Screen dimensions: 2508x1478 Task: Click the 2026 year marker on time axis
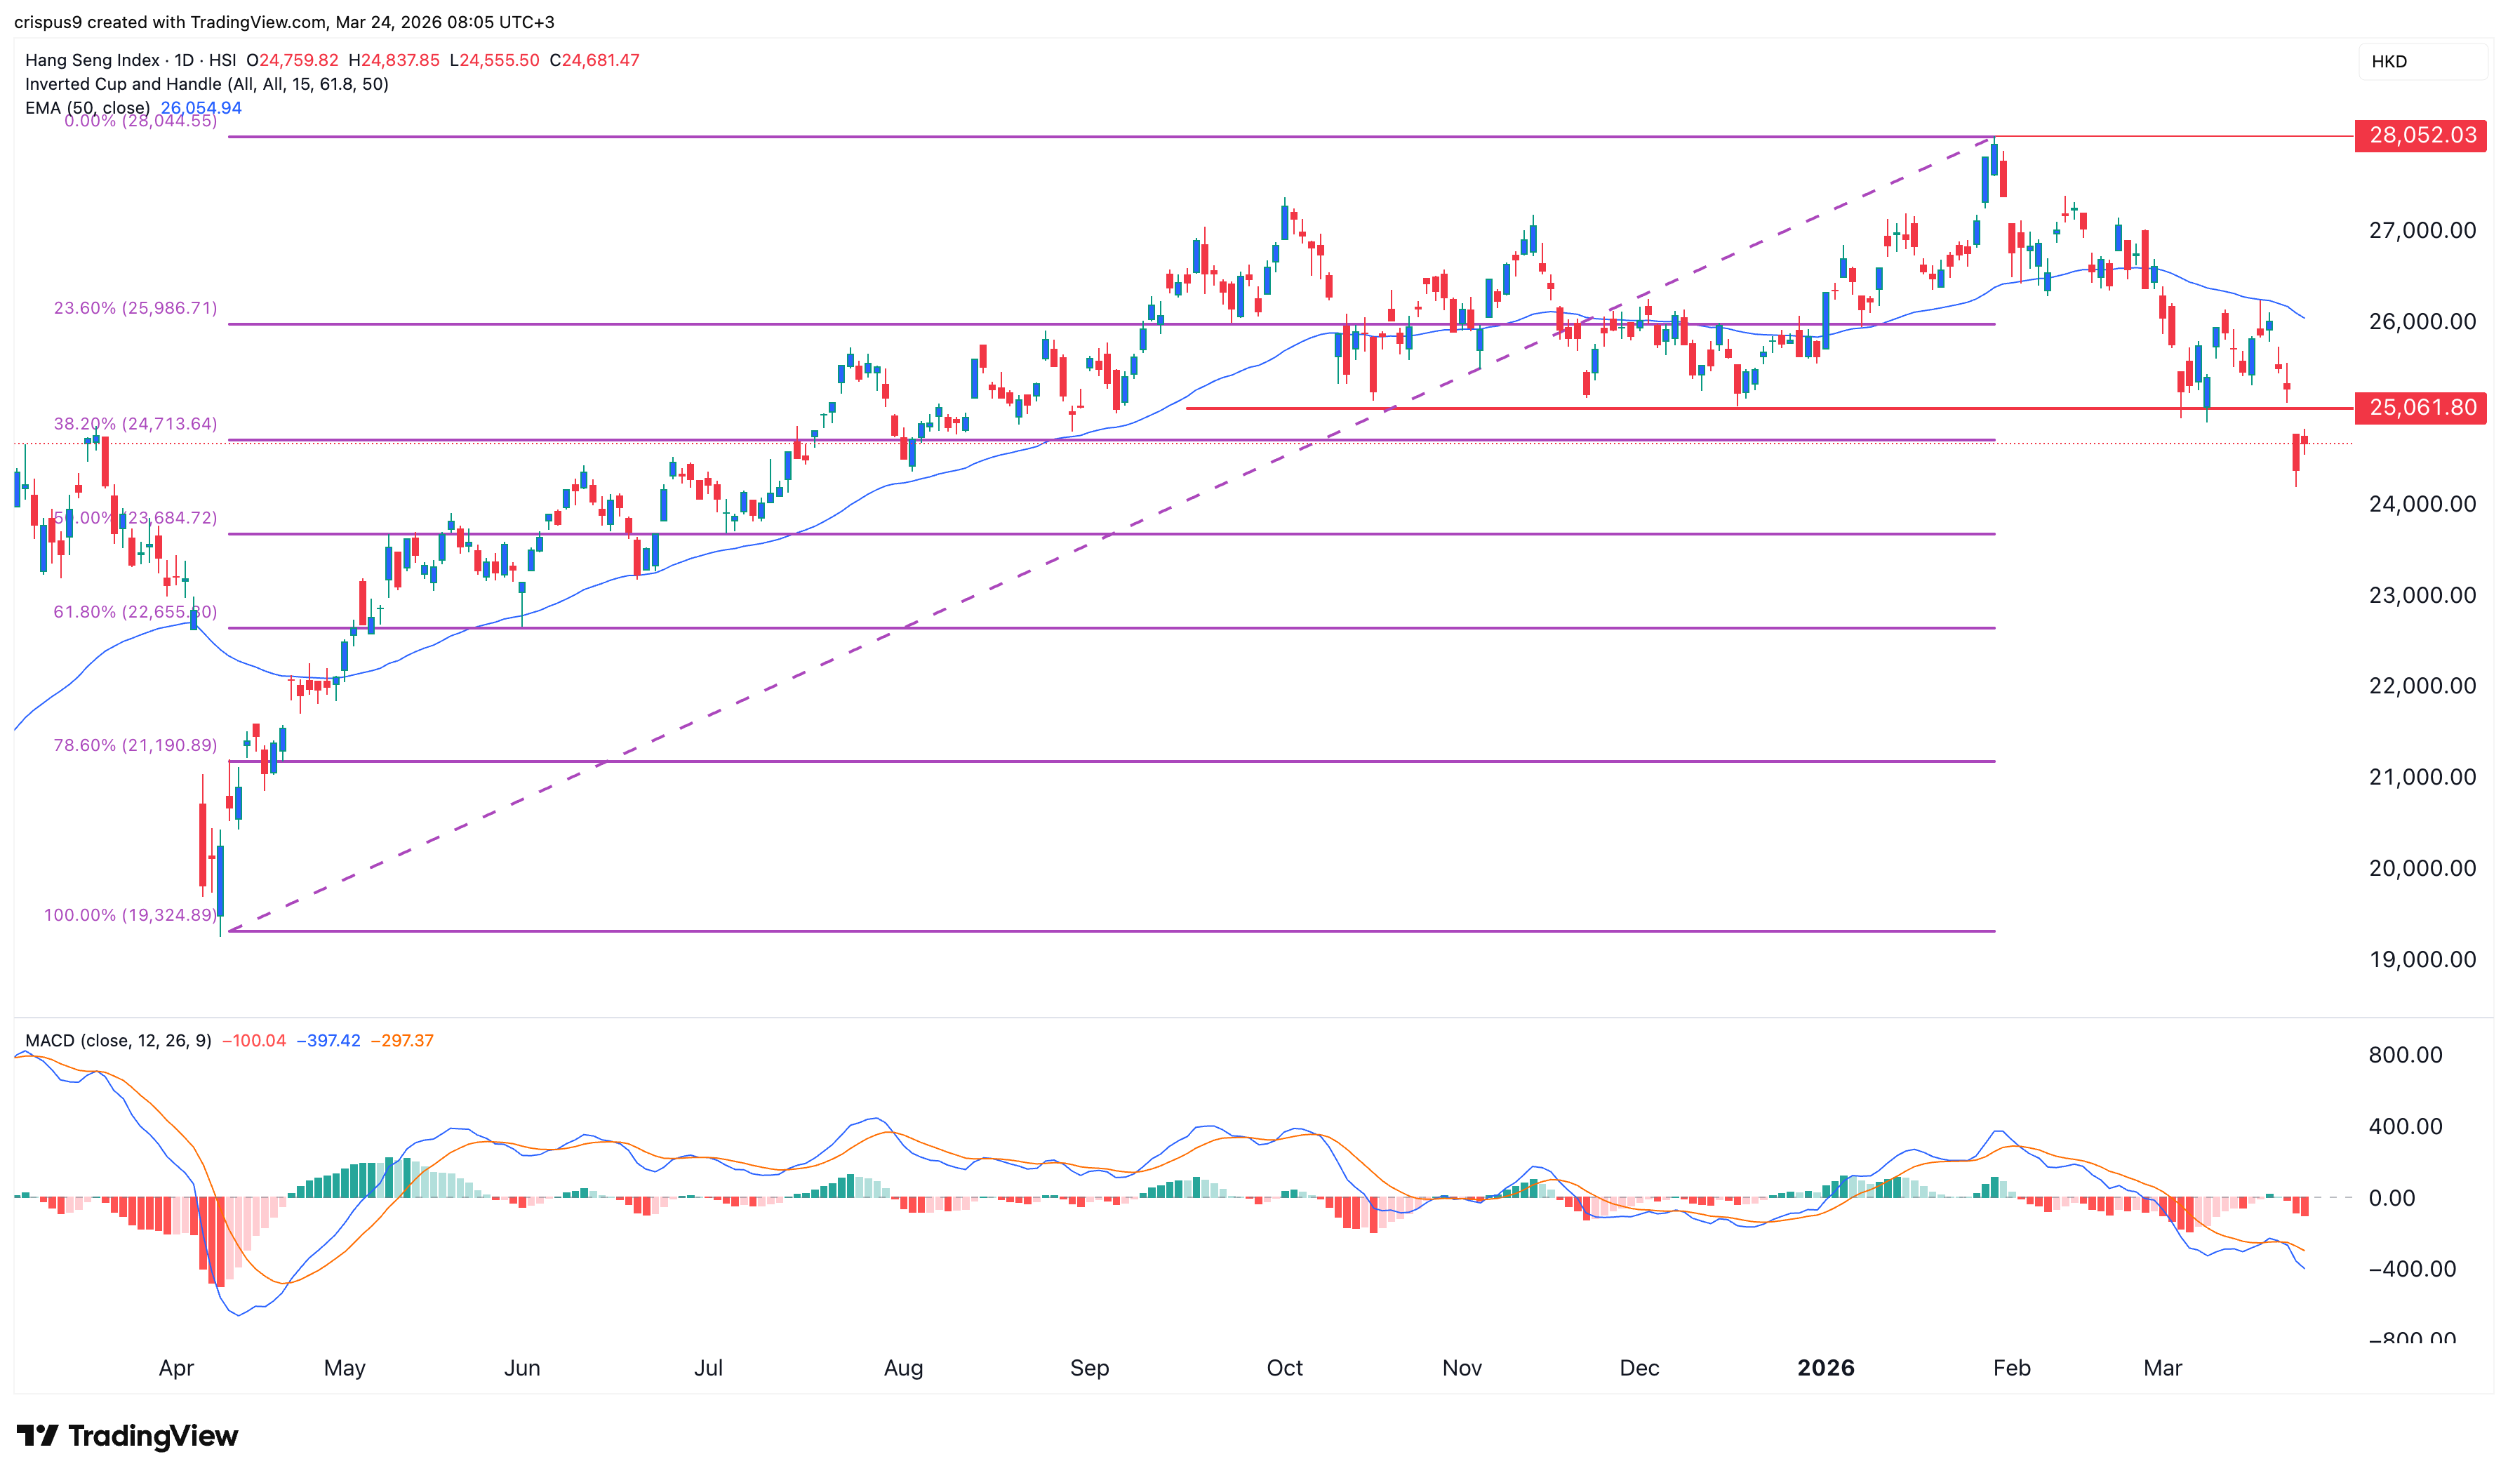point(1825,1367)
